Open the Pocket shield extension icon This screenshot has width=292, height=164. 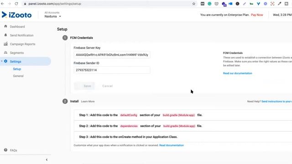coord(216,4)
